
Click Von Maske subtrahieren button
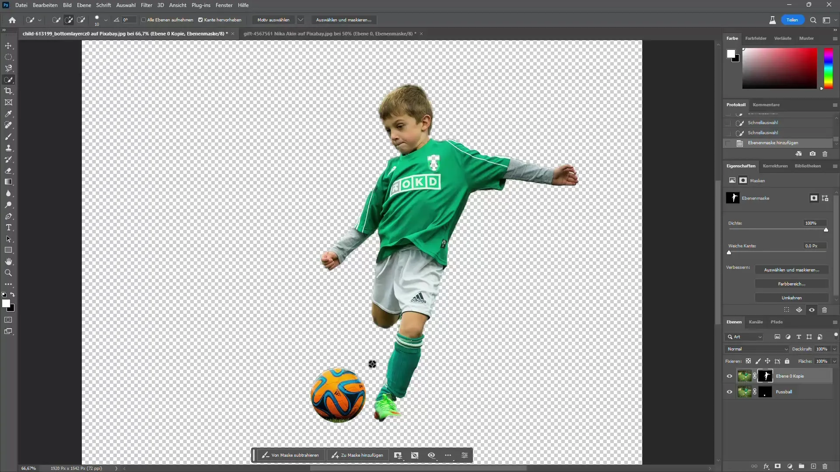(x=290, y=455)
